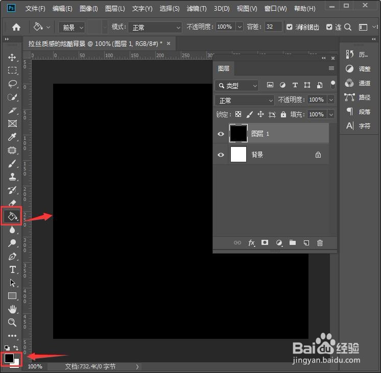The width and height of the screenshot is (381, 373).
Task: Open the 通道 channels panel
Action: click(358, 83)
